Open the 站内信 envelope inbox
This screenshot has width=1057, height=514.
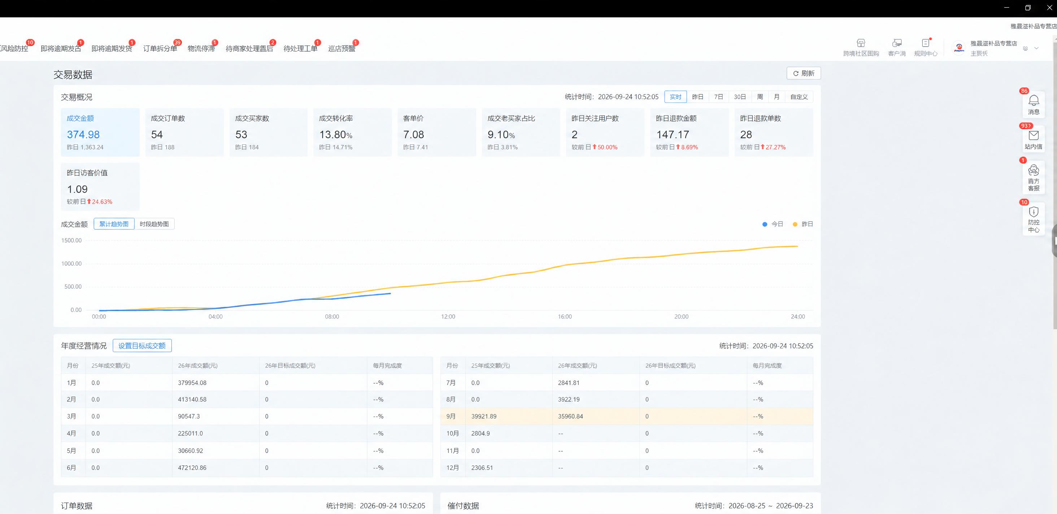(1033, 139)
